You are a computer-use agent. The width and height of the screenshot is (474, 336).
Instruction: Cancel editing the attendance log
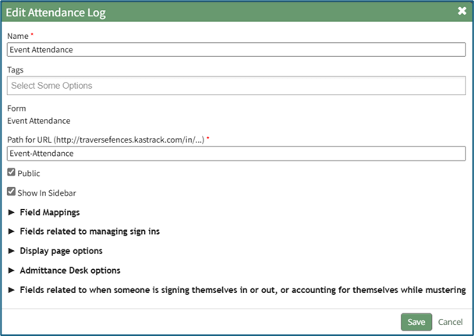click(x=450, y=322)
